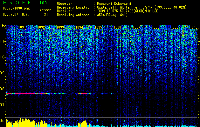Image resolution: width=200 pixels, height=127 pixels.
Task: Click the date stamp 07.07.07 10:30
Action: click(16, 15)
